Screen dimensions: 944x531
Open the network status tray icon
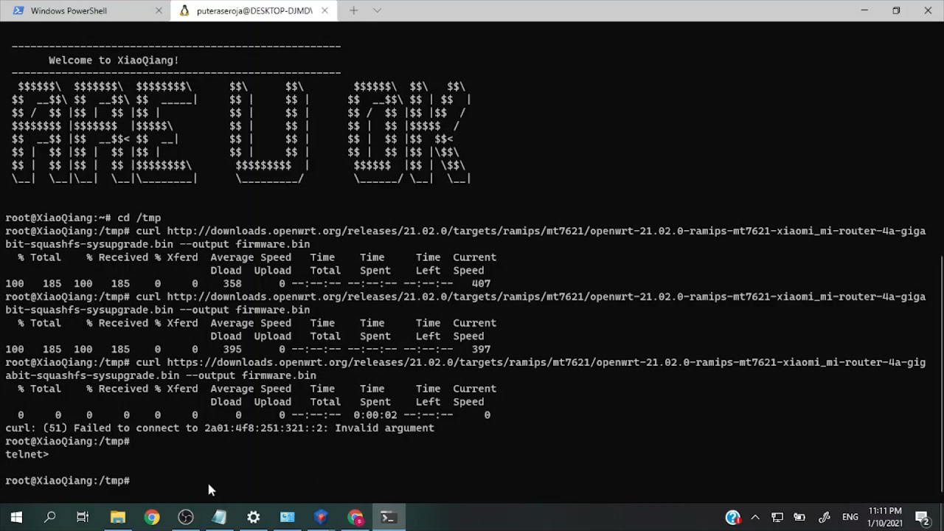pyautogui.click(x=777, y=517)
